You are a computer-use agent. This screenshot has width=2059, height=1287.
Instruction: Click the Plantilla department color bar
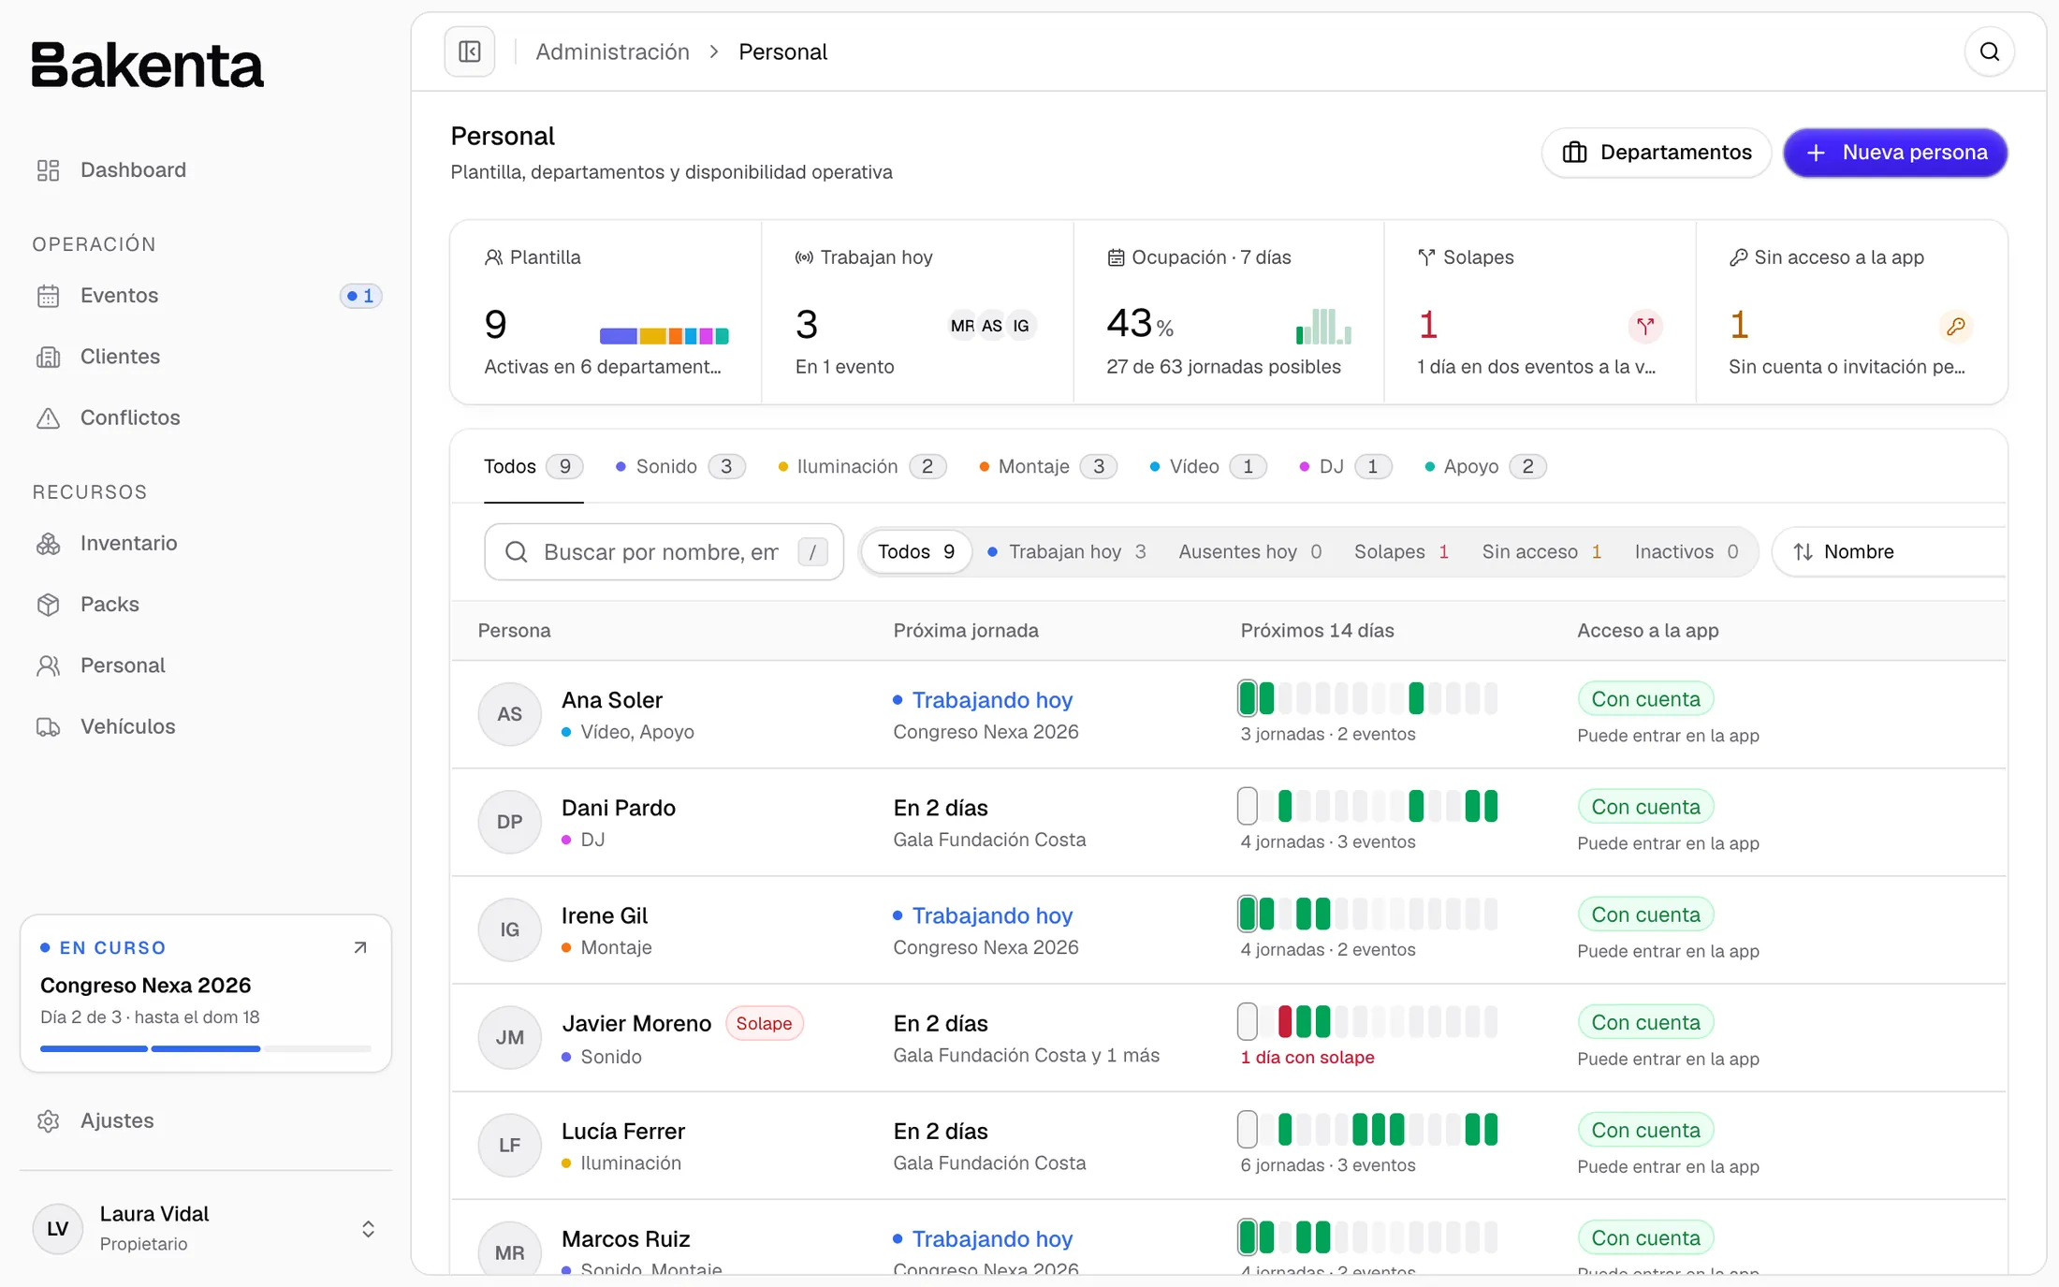[664, 335]
